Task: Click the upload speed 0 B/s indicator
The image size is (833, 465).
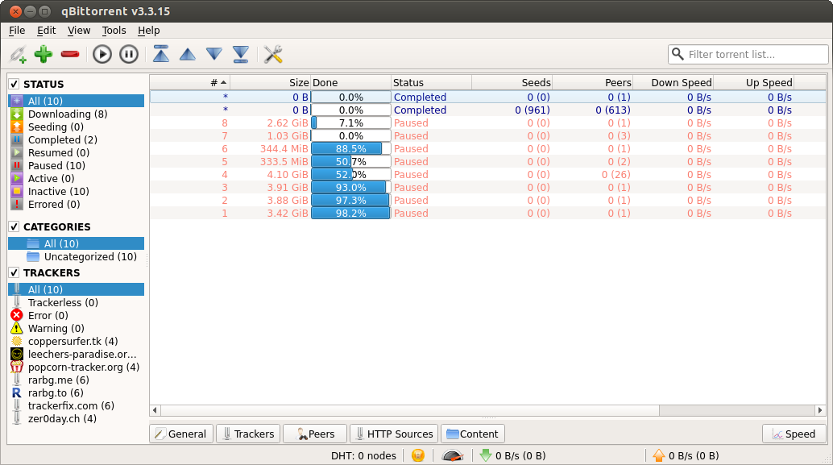Action: 686,455
